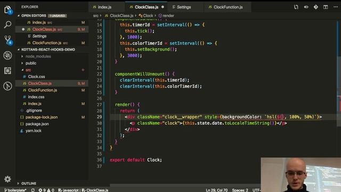Click the sync changes icon in the status bar
This screenshot has width=341, height=192.
coord(33,190)
